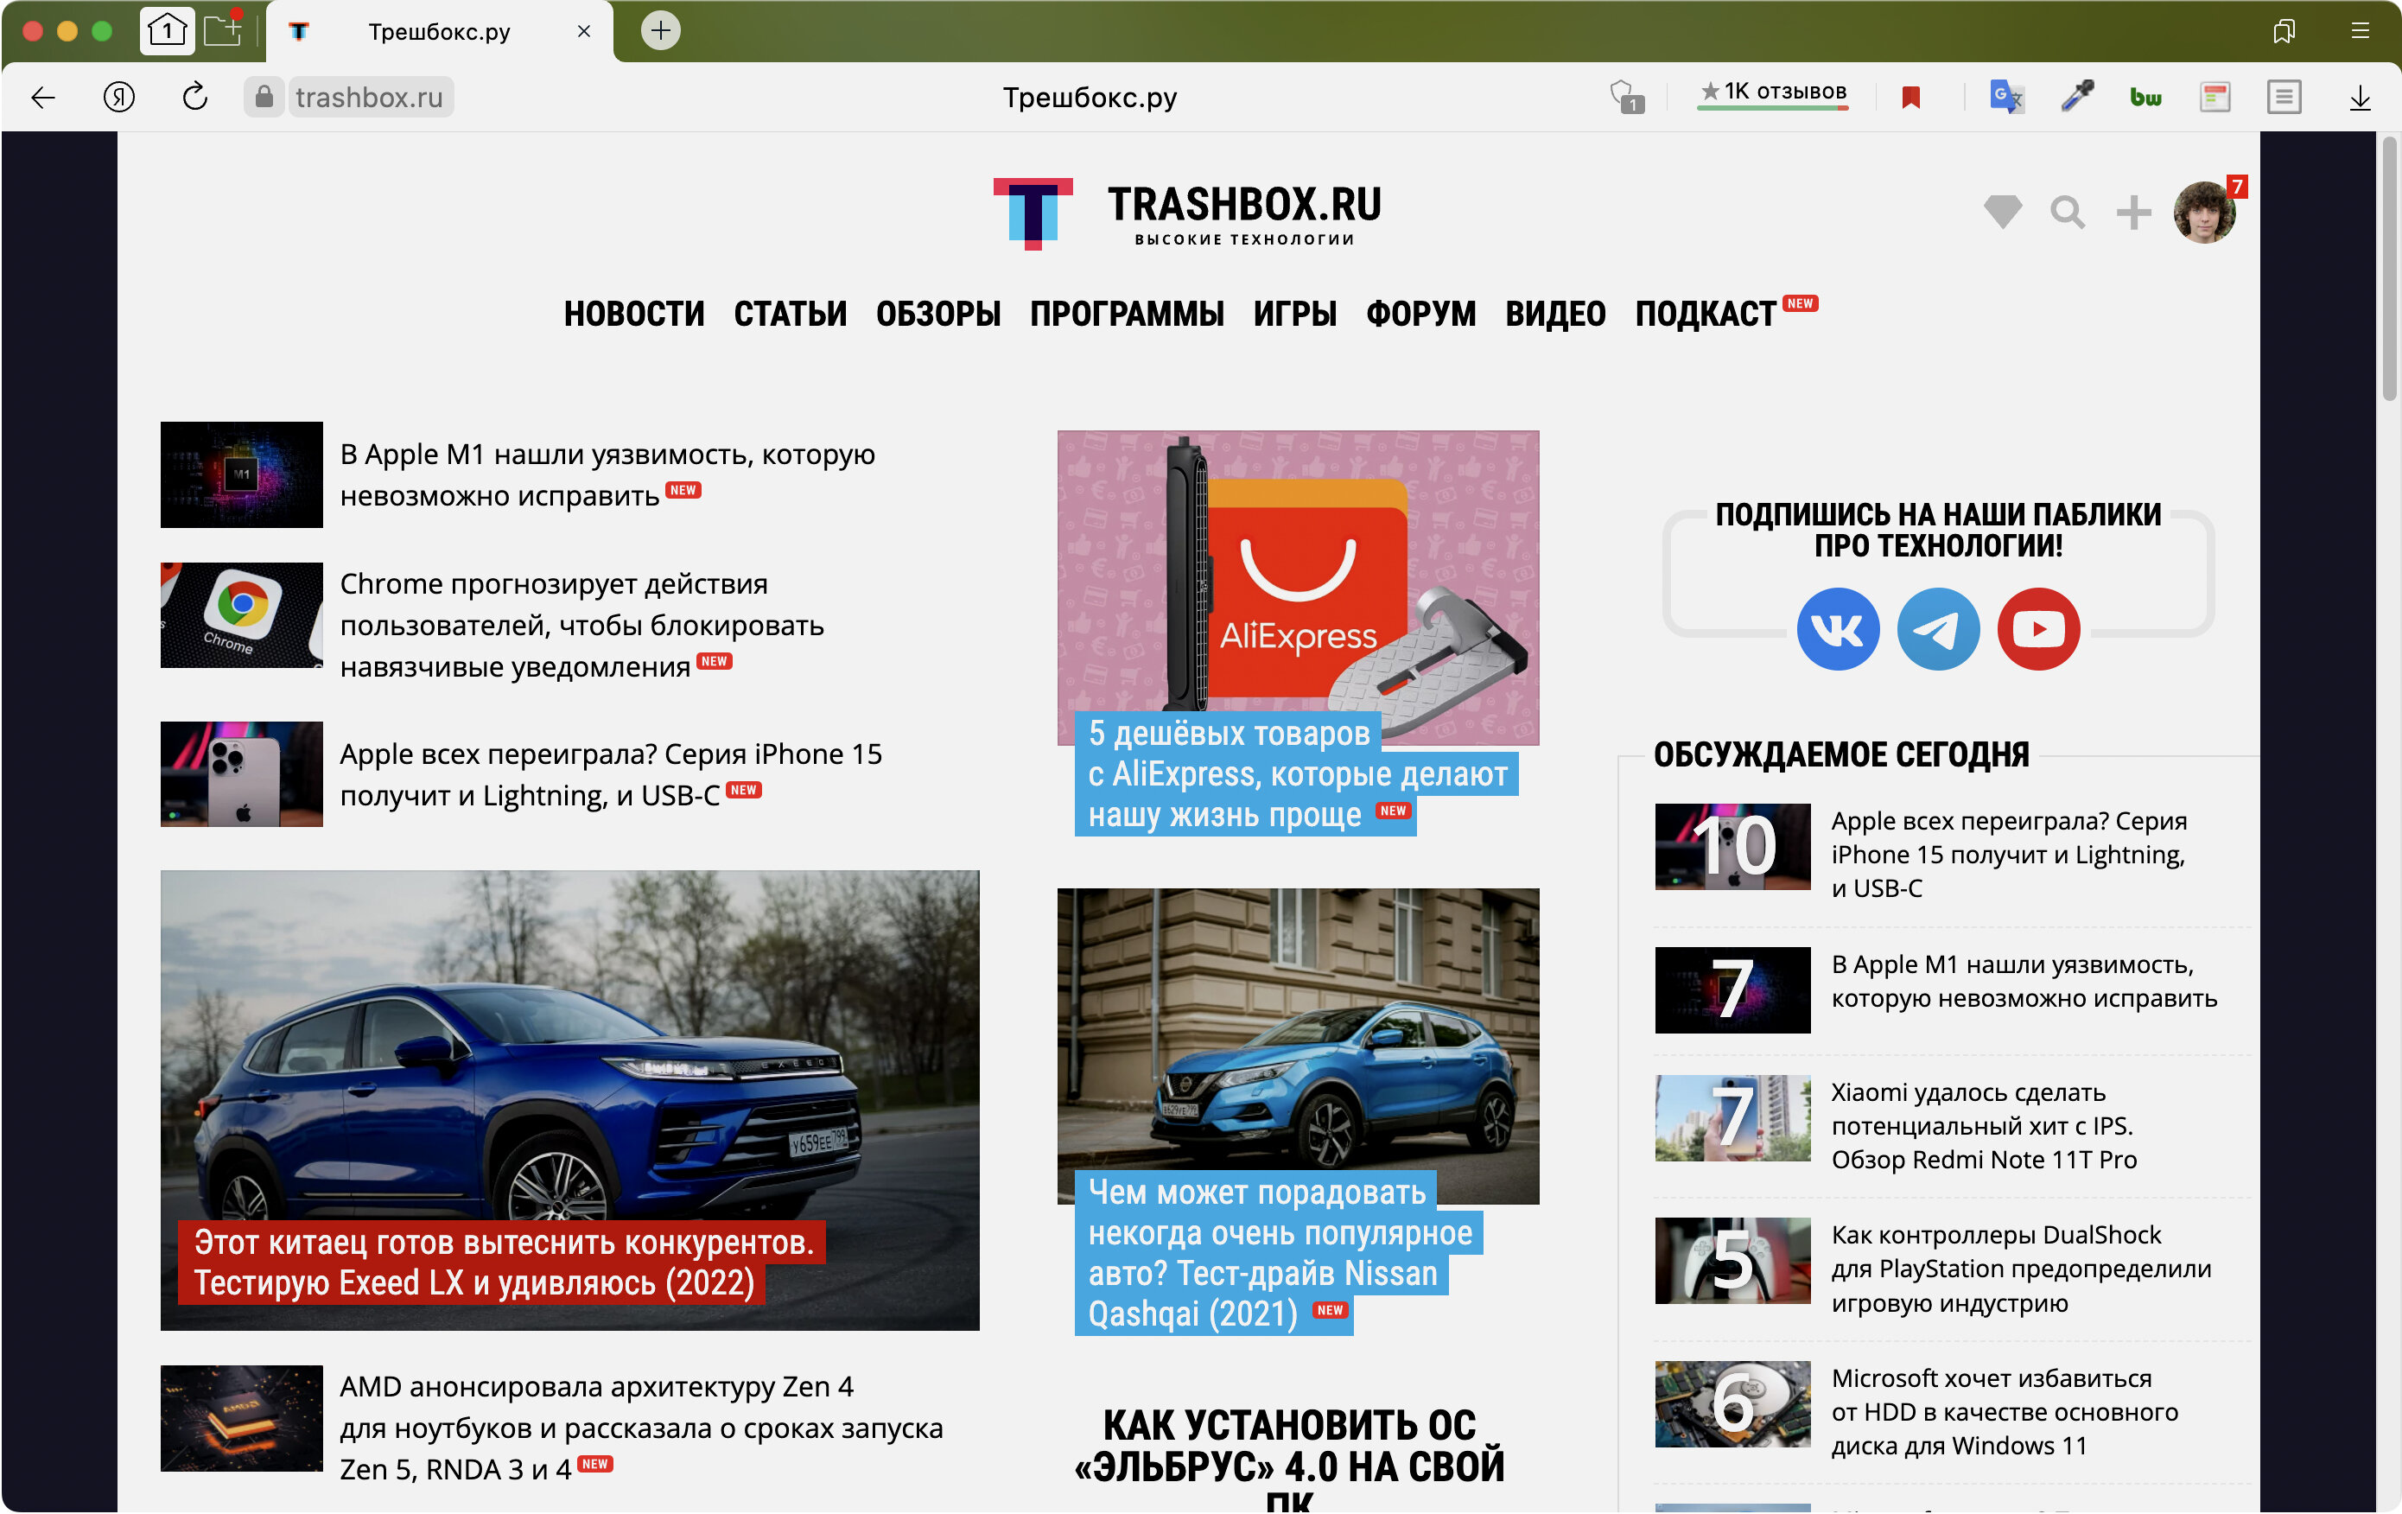Open the user avatar profile
This screenshot has height=1514, width=2402.
[x=2204, y=213]
